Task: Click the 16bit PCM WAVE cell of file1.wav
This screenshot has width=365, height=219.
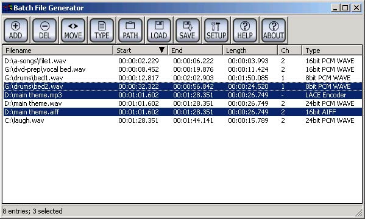Action: [330, 61]
